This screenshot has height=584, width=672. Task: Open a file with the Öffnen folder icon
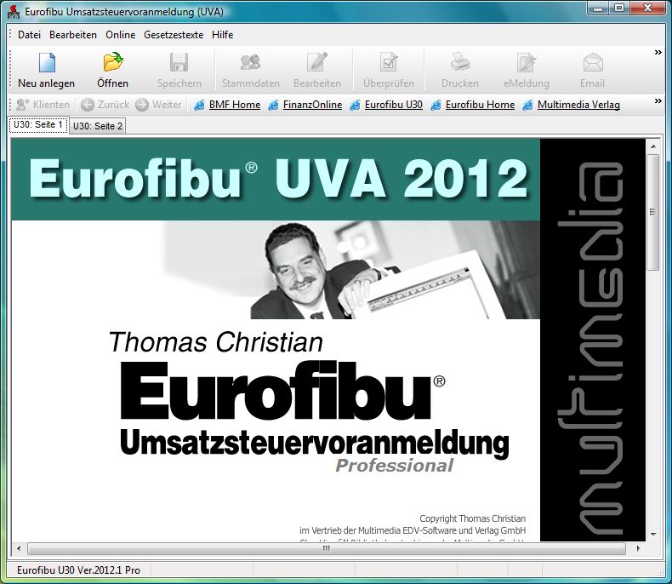coord(113,63)
